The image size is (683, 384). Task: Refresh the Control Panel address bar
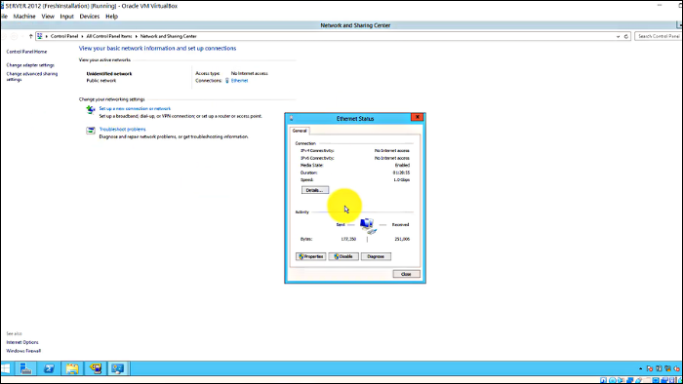[626, 36]
